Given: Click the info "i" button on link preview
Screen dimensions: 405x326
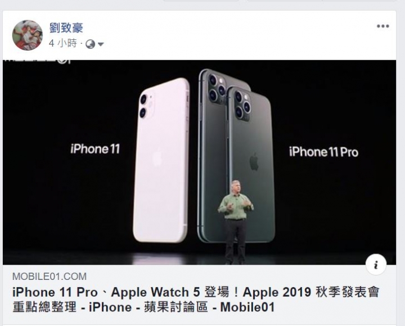Looking at the screenshot, I should 376,265.
